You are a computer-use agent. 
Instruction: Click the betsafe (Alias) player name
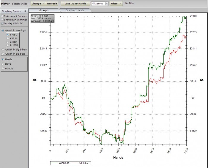point(20,4)
